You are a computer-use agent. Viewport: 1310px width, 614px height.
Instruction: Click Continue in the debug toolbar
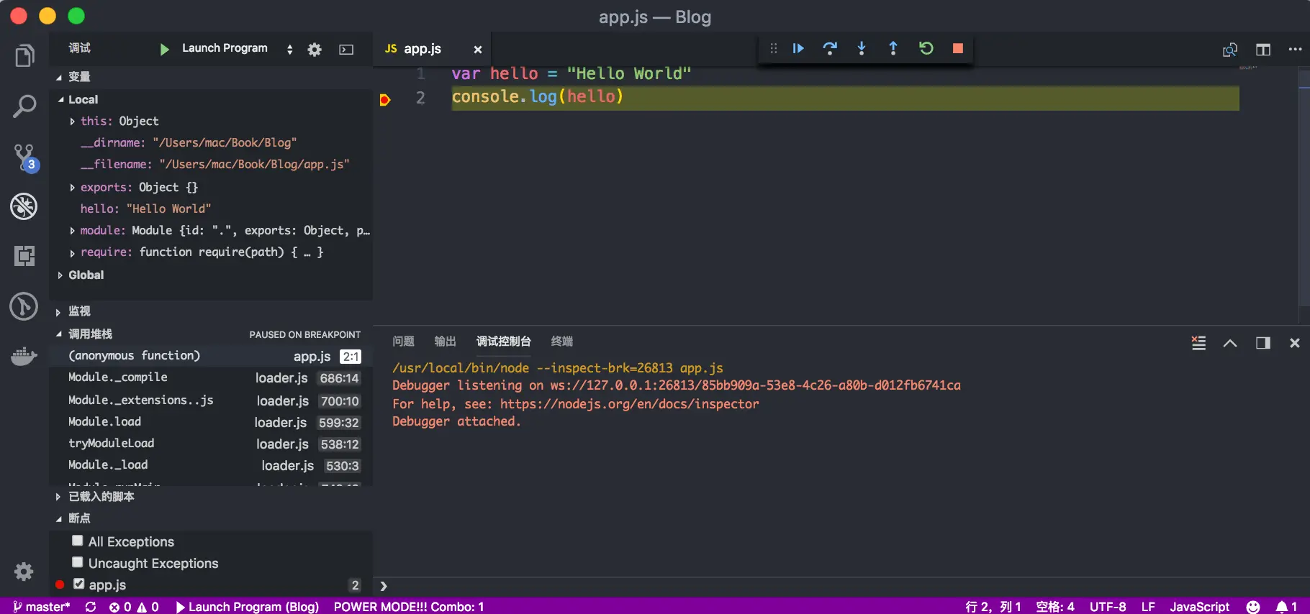(x=798, y=48)
